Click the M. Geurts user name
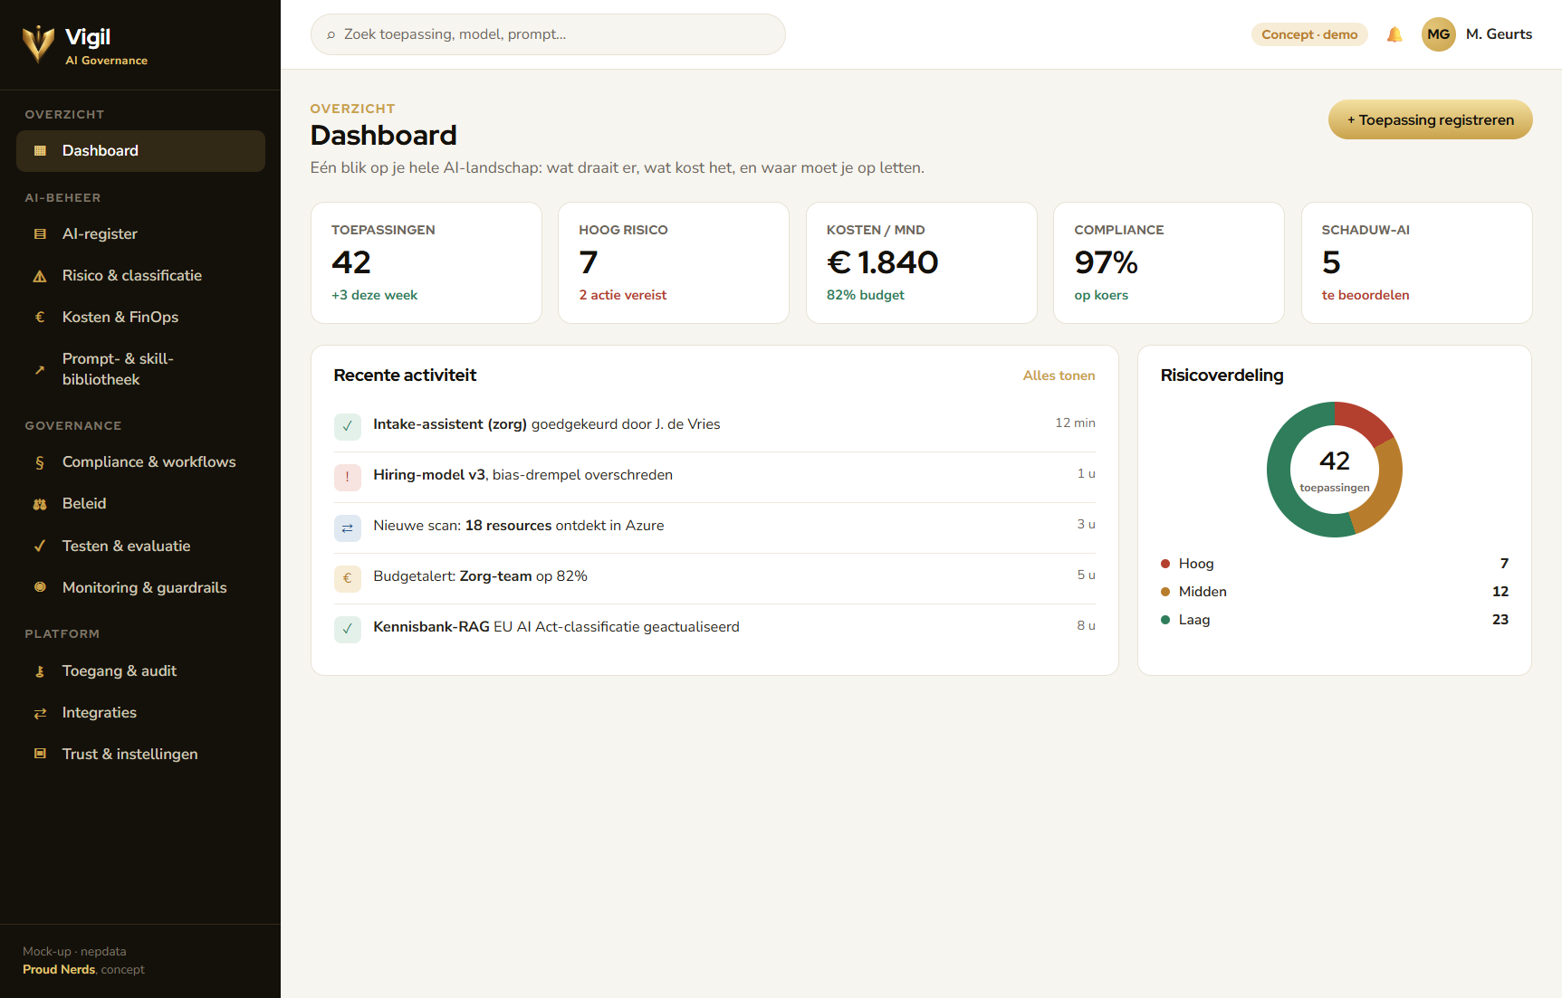The width and height of the screenshot is (1562, 998). pos(1499,34)
